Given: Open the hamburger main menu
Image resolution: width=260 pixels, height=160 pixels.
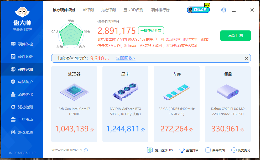Looking at the screenshot, I should [234, 10].
